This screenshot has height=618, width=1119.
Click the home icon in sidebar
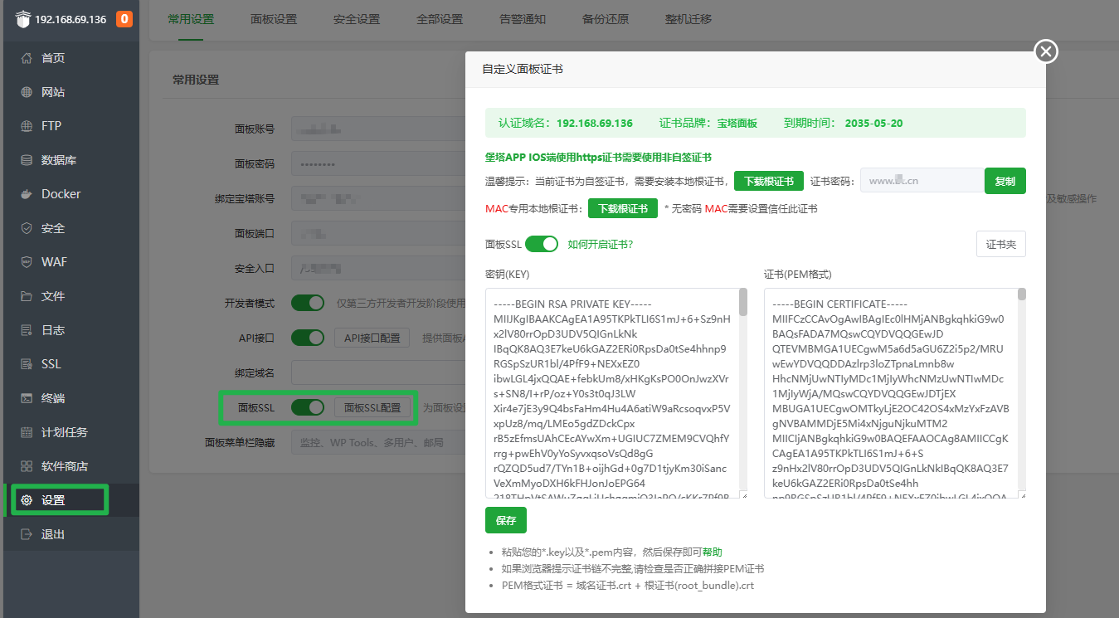point(27,58)
